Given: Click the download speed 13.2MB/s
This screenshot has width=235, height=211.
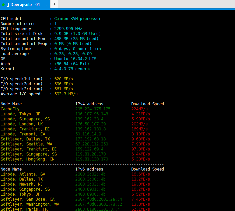Looking at the screenshot, I should tap(141, 179).
